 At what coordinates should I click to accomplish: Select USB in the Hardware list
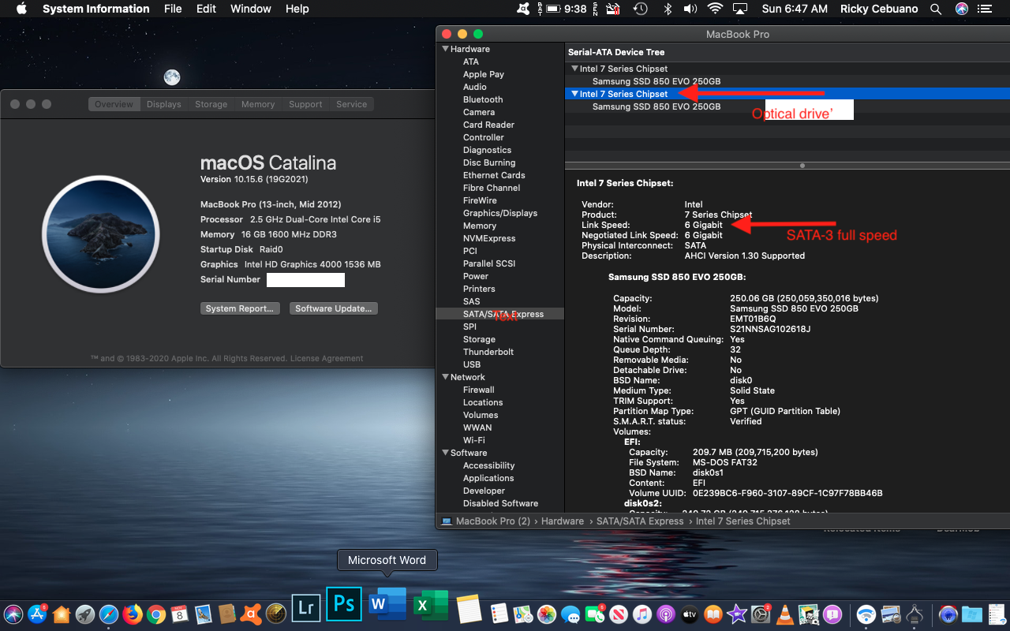click(472, 364)
